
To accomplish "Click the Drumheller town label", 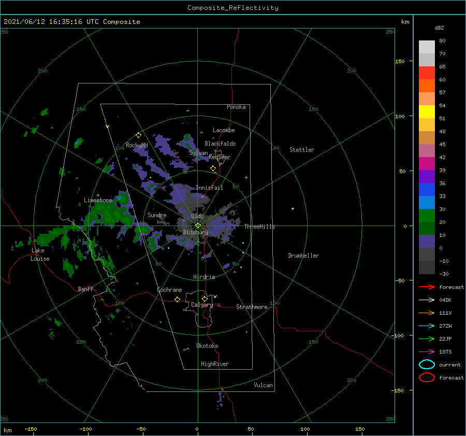I will point(303,256).
